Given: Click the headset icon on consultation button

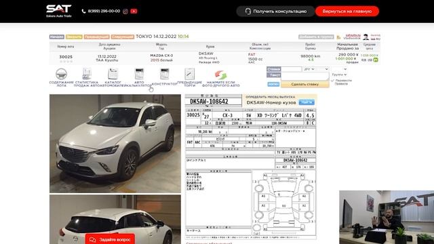Looking at the screenshot, I should coord(248,12).
